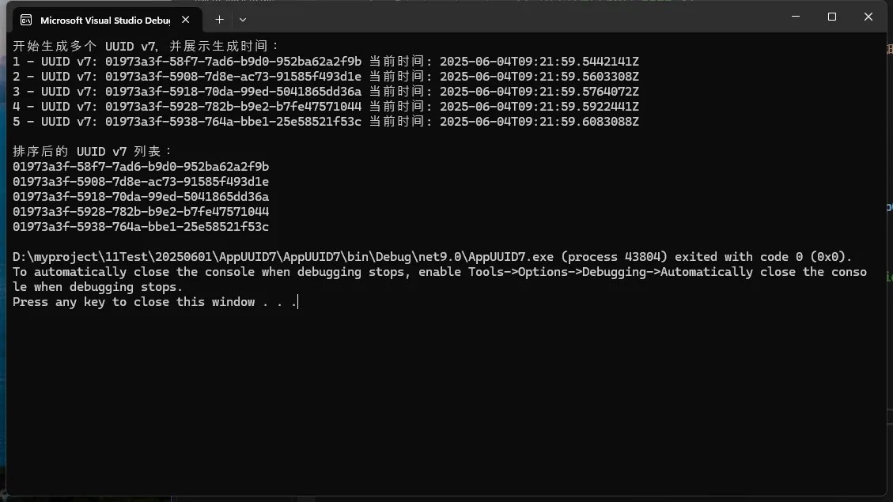This screenshot has height=502, width=893.
Task: Click the timestamp ending in 59.5603308Z
Action: coord(539,76)
